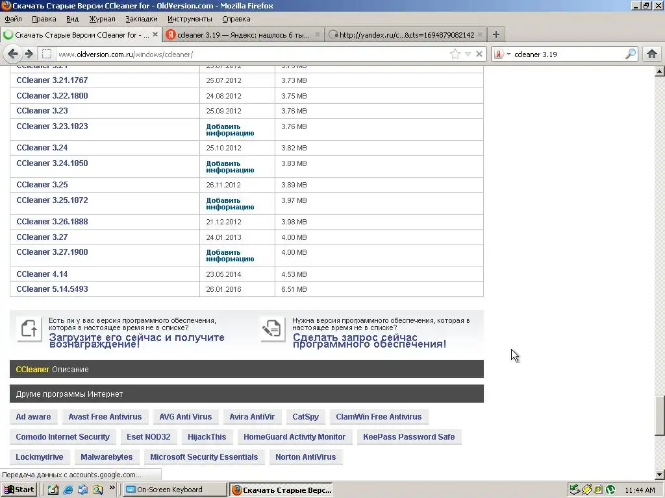Switch to the ccleaner 3.19 Яндекс tab
The width and height of the screenshot is (665, 498).
244,35
